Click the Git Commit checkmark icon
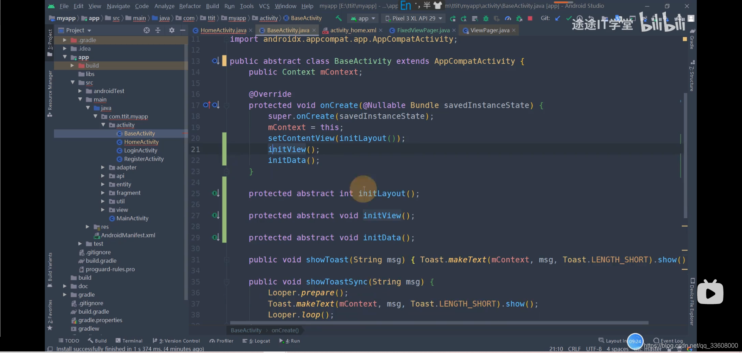This screenshot has width=742, height=353. click(x=568, y=18)
